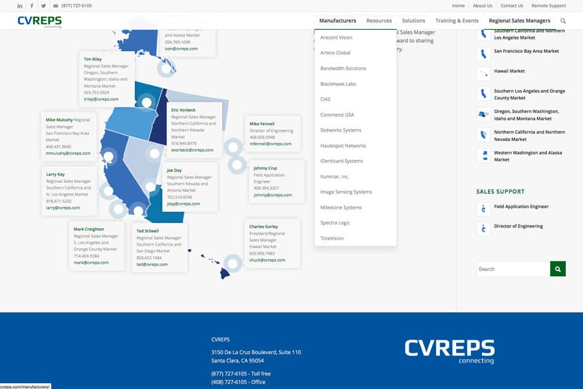This screenshot has height=389, width=583.
Task: Click the Charles Gorley name in Hawaii card
Action: (x=263, y=227)
